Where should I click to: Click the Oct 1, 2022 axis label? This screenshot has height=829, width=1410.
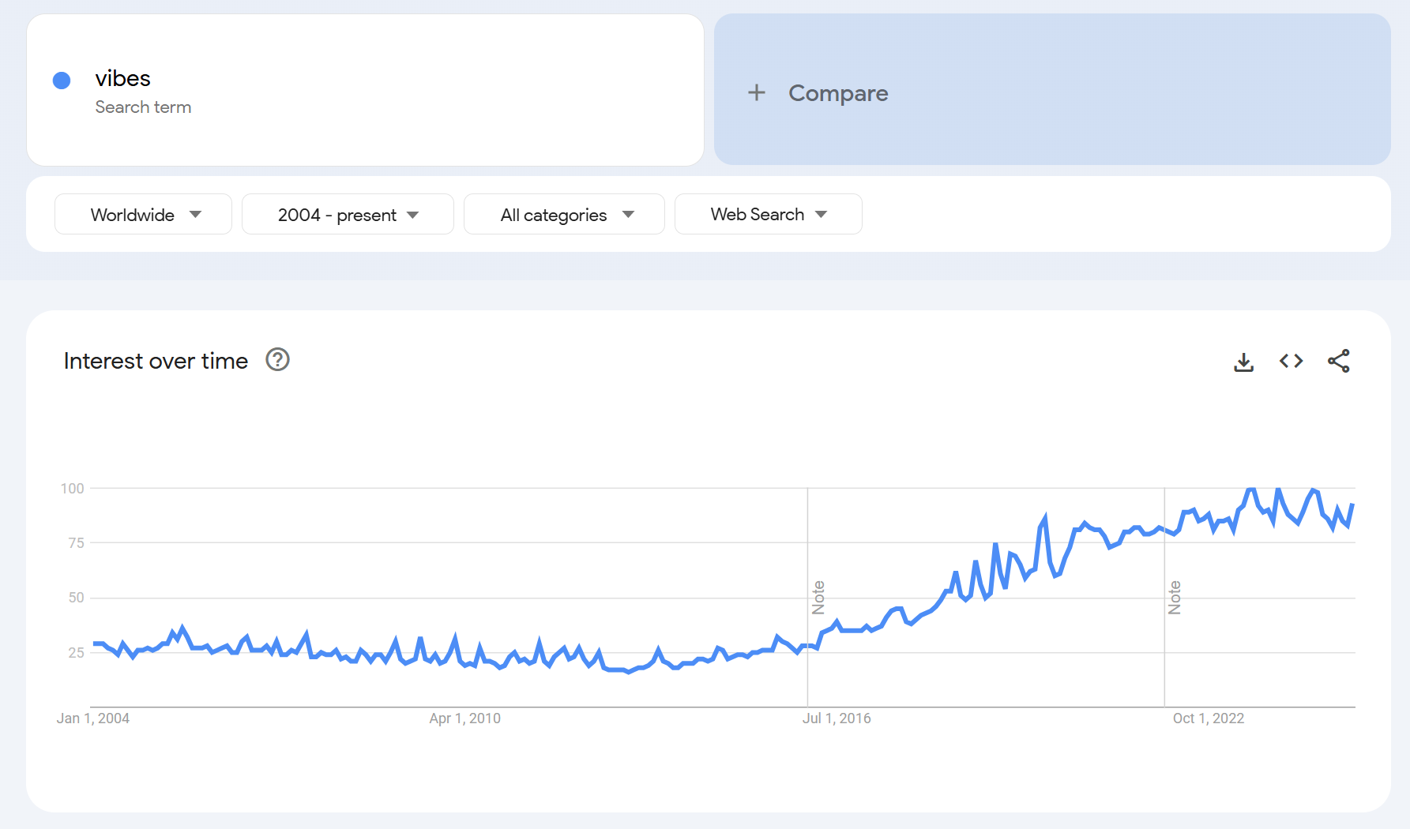click(x=1208, y=718)
